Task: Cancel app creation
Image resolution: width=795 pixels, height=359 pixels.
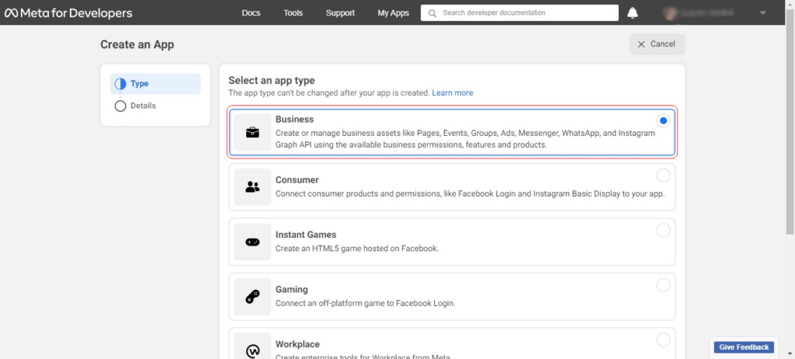Action: point(657,44)
